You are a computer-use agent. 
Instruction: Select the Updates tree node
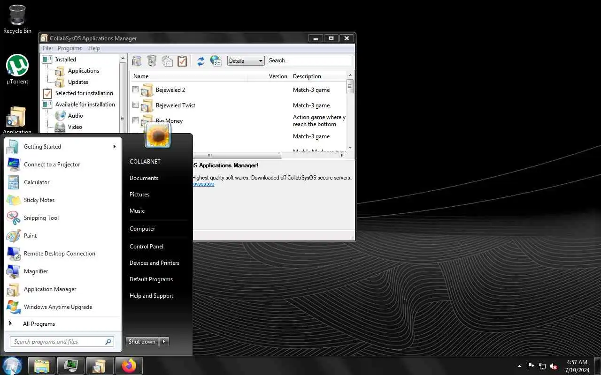click(x=78, y=82)
